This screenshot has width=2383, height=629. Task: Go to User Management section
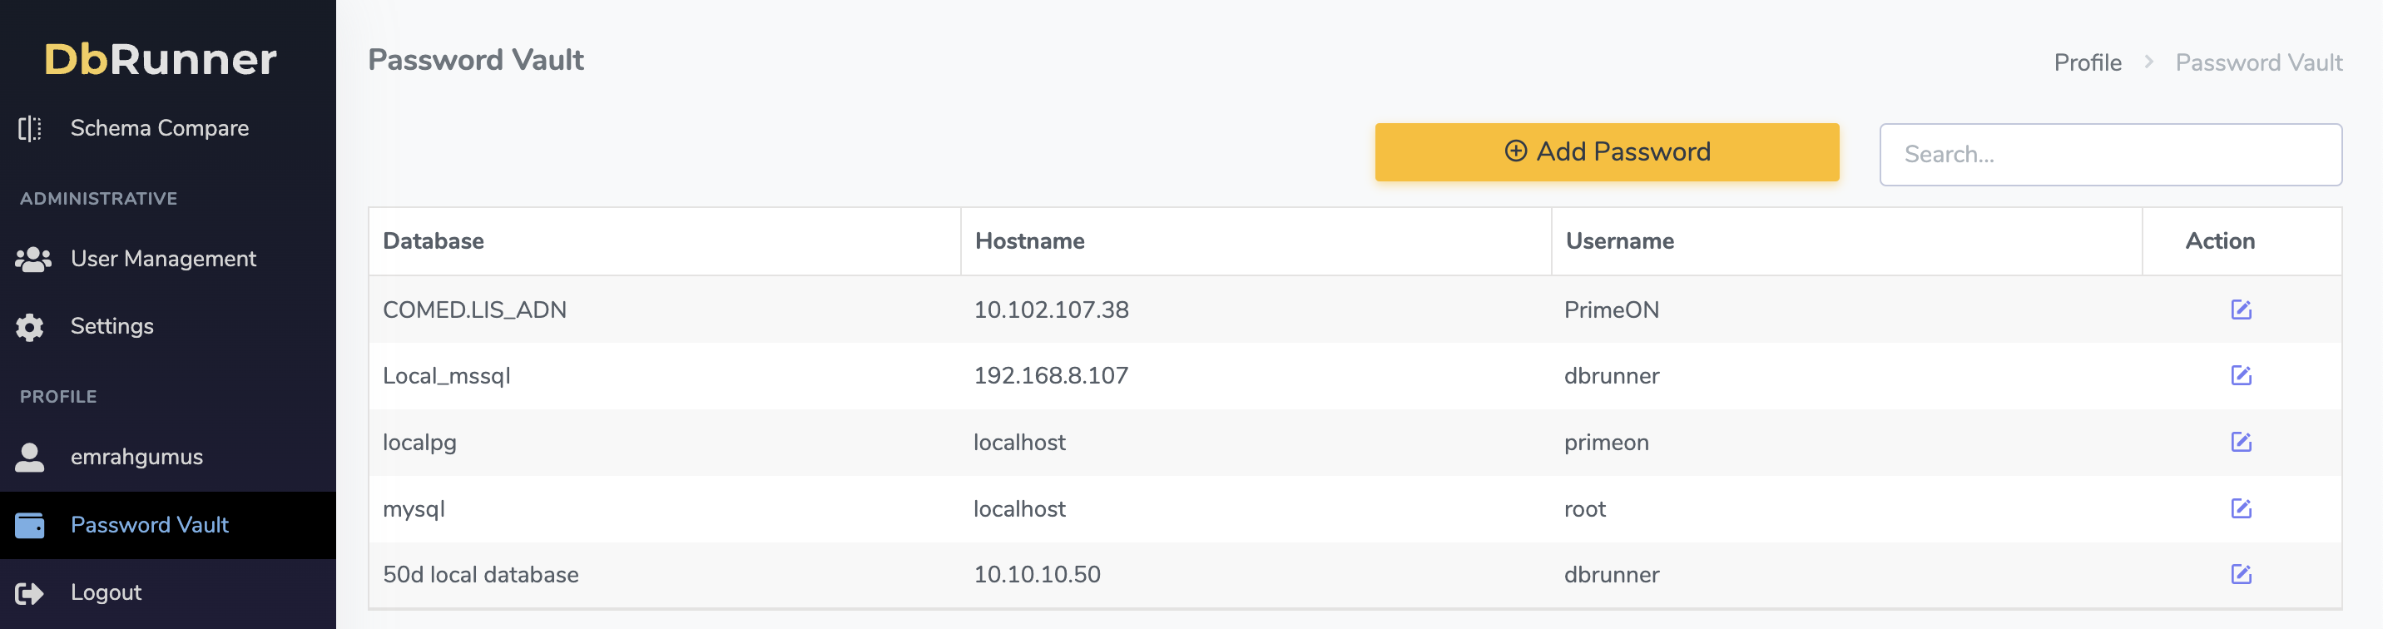(x=163, y=259)
